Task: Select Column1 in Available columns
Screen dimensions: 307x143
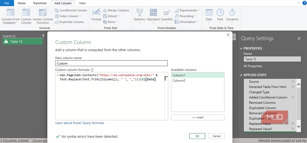Action: tap(198, 75)
